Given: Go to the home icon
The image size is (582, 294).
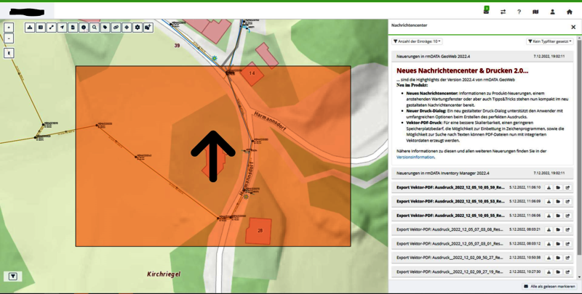Looking at the screenshot, I should (570, 12).
